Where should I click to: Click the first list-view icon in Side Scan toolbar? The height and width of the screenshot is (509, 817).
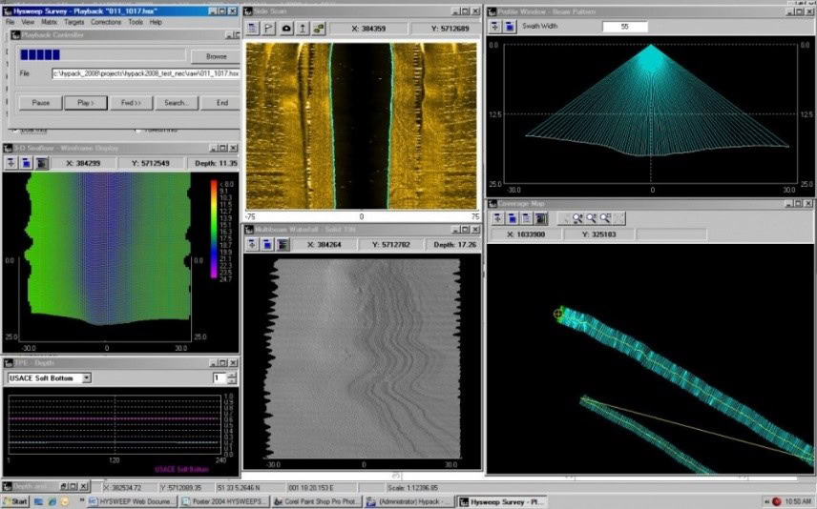click(252, 28)
